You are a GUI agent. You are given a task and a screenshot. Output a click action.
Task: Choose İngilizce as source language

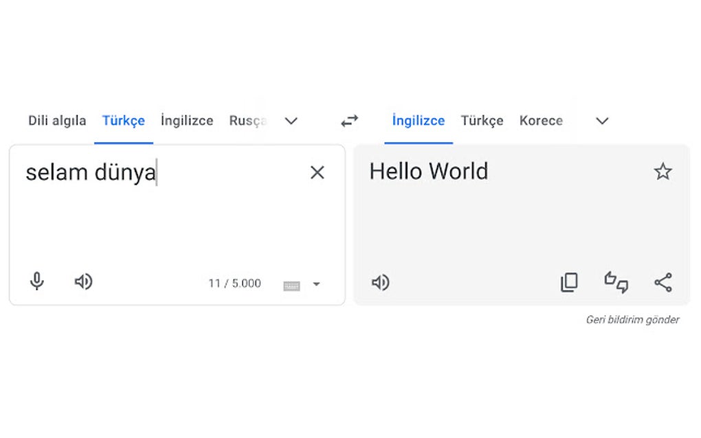187,121
